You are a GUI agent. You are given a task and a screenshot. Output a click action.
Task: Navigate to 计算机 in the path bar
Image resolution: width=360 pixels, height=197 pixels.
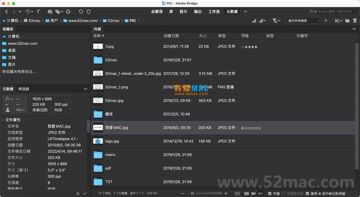coord(11,21)
